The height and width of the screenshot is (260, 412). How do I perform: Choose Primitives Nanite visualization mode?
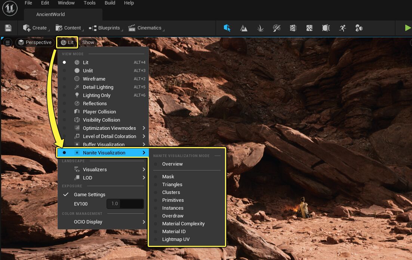click(173, 200)
